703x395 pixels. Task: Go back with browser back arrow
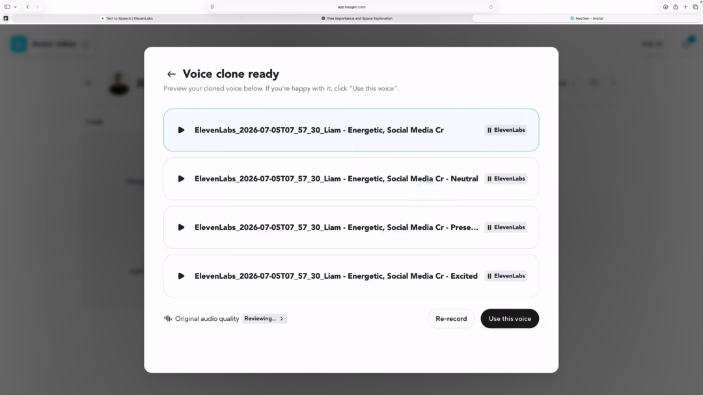28,6
